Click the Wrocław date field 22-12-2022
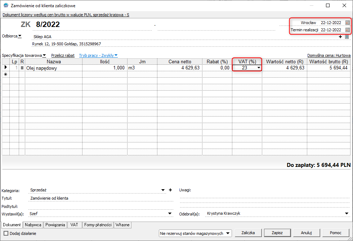Image resolution: width=353 pixels, height=241 pixels. click(x=331, y=23)
